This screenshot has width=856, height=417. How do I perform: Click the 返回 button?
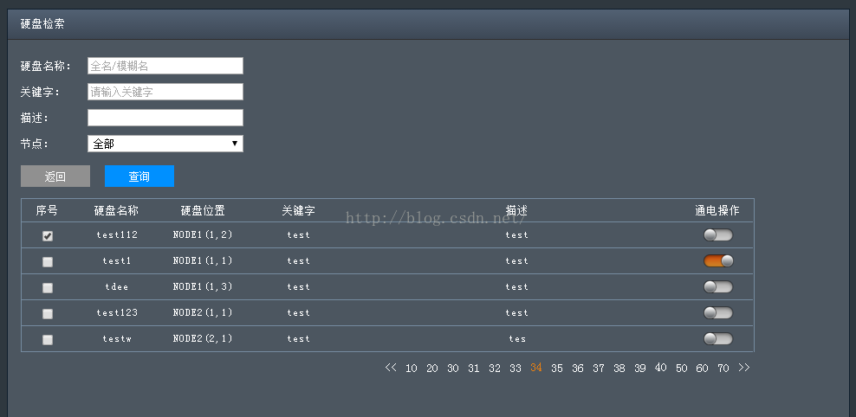(55, 176)
